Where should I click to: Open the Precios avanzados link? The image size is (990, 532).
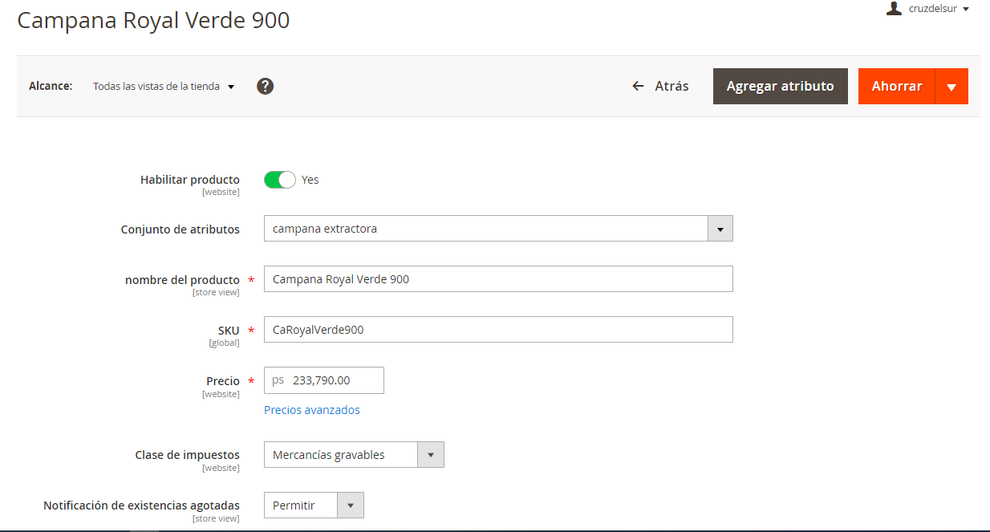tap(312, 410)
